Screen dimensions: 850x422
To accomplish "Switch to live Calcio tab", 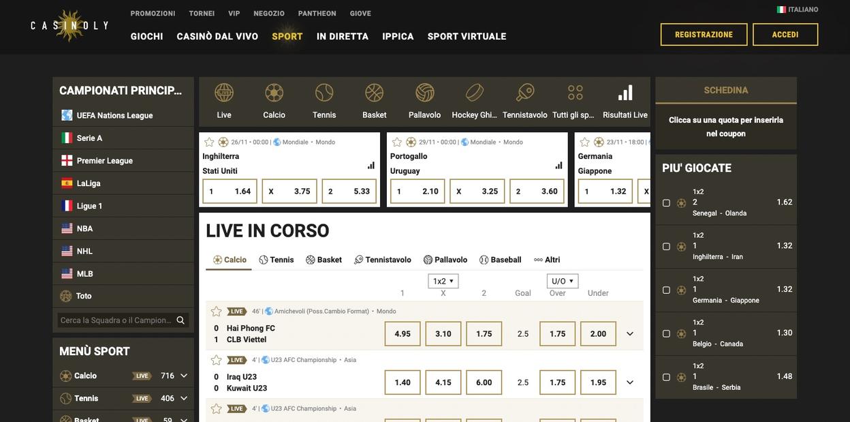I will click(x=230, y=260).
